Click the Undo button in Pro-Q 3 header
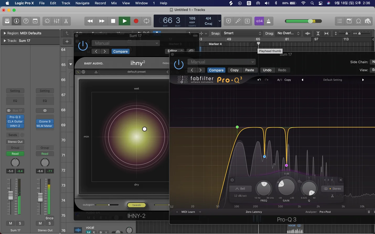This screenshot has height=234, width=375. (267, 70)
